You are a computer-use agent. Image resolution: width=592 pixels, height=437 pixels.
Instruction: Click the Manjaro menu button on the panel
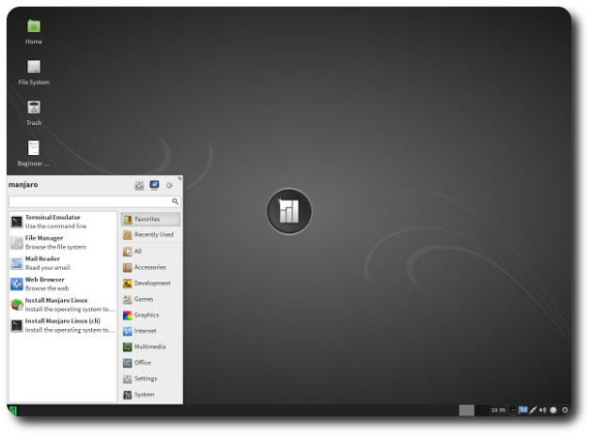(x=13, y=410)
